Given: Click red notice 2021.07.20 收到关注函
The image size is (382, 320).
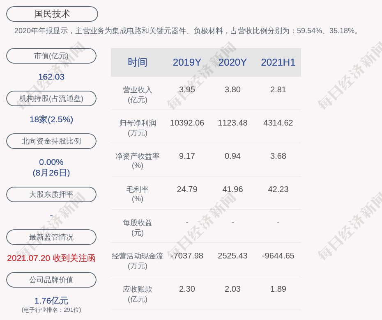Looking at the screenshot, I should [x=51, y=258].
